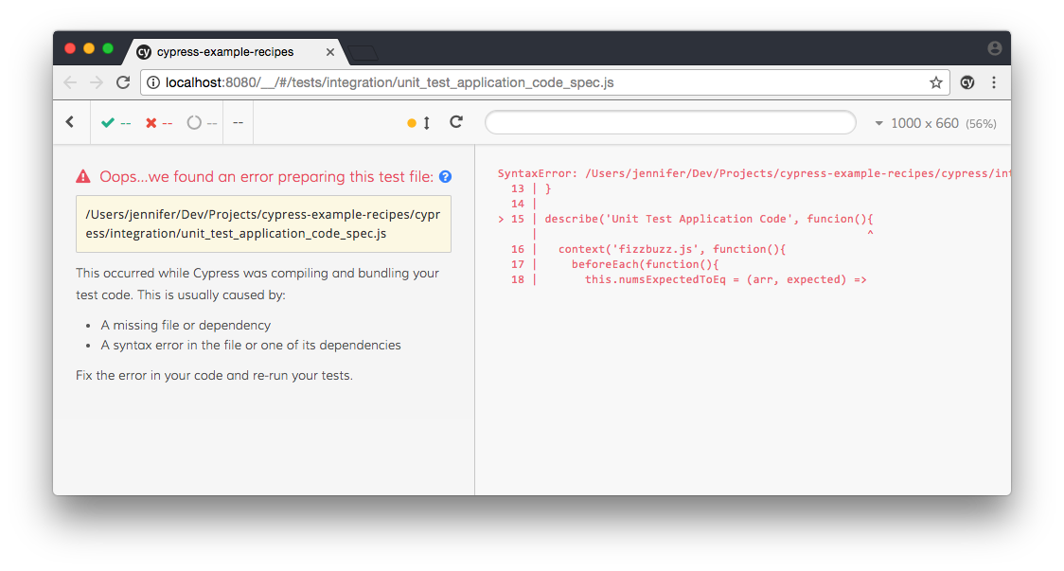The width and height of the screenshot is (1064, 571).
Task: Open the Chrome three-dot menu
Action: click(994, 82)
